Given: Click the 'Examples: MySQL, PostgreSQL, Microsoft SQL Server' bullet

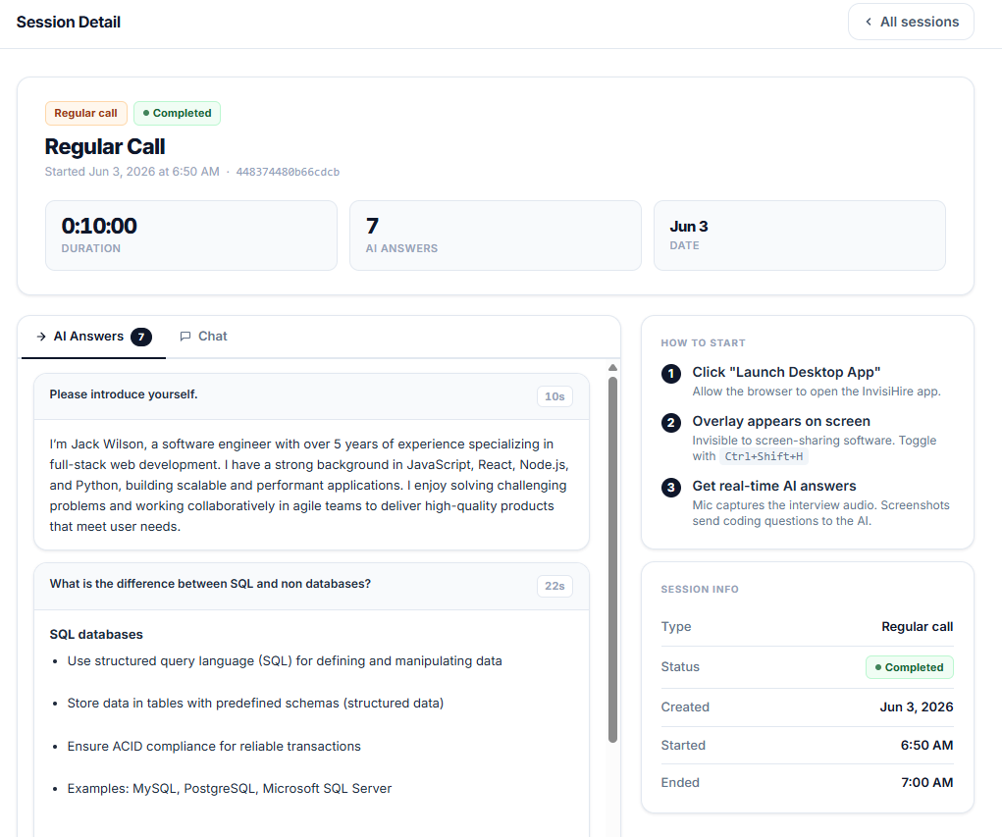Looking at the screenshot, I should pos(230,789).
